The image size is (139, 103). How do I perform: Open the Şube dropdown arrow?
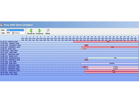coord(25,30)
